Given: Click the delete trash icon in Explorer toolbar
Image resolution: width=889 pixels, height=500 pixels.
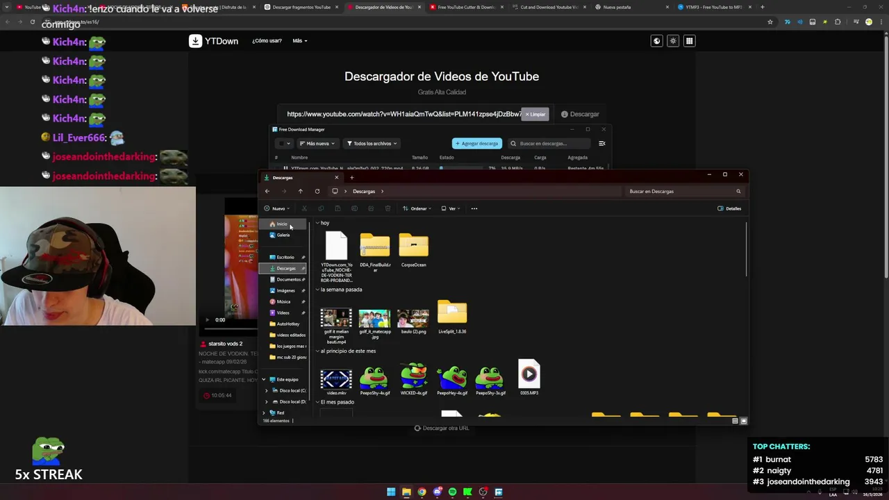Looking at the screenshot, I should click(388, 208).
